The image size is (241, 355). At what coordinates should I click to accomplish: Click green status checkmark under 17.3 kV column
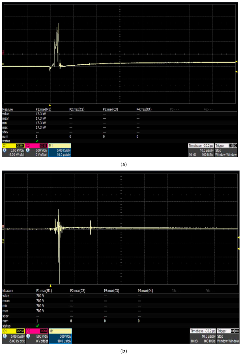click(37, 141)
